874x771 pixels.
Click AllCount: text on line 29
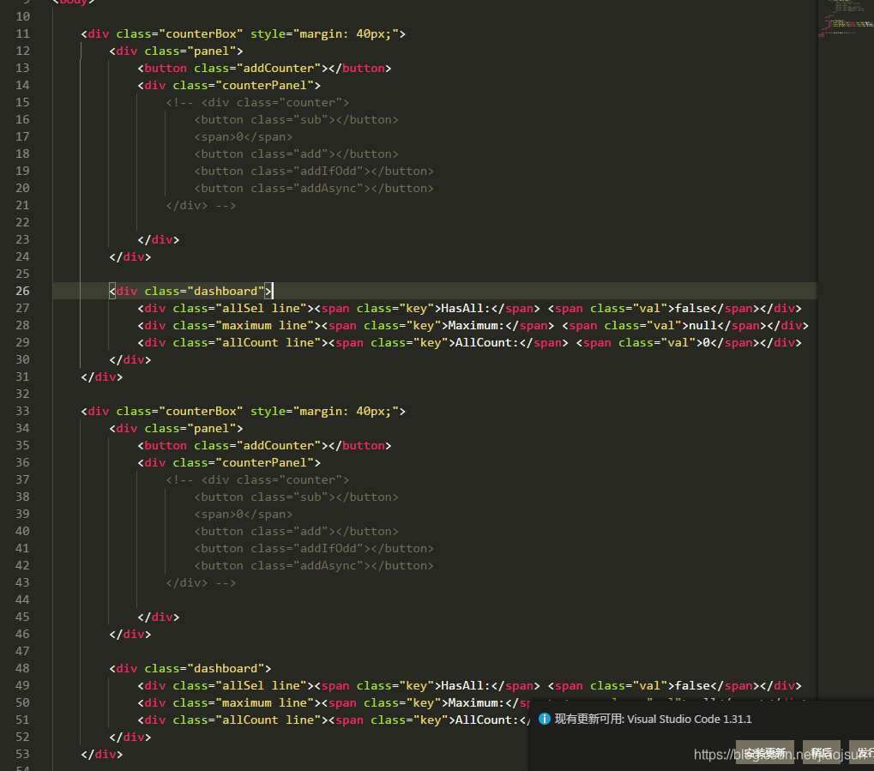pos(486,343)
